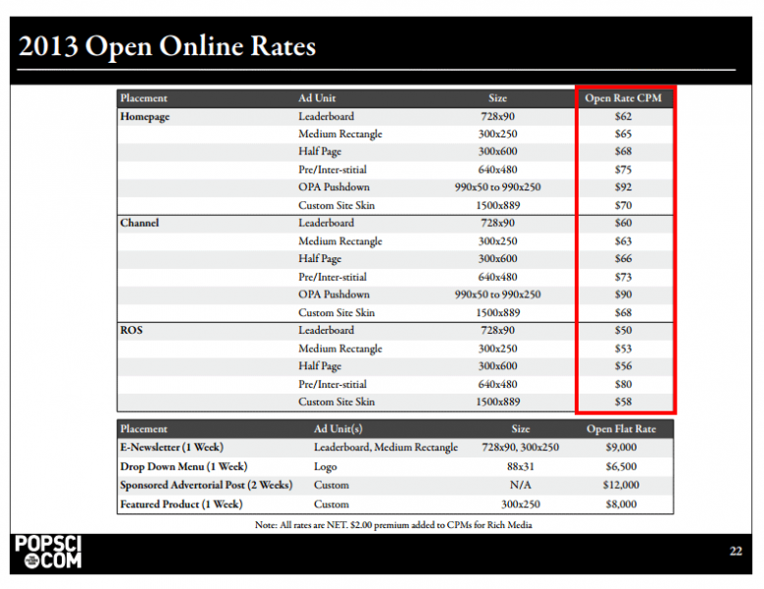Select "Leaderboard" in the Channel row
This screenshot has width=764, height=589.
tap(326, 223)
